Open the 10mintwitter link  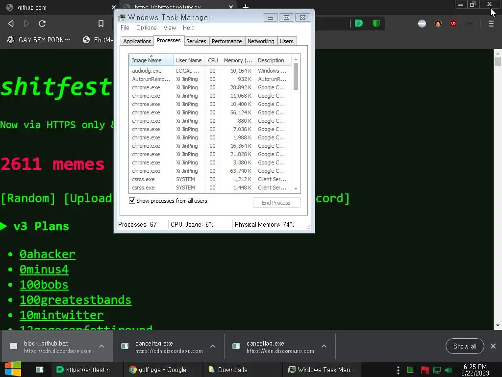click(61, 315)
